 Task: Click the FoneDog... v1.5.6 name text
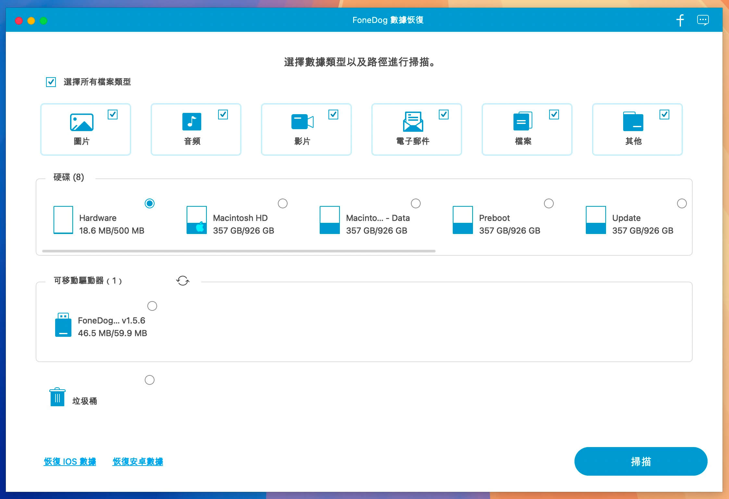click(111, 321)
